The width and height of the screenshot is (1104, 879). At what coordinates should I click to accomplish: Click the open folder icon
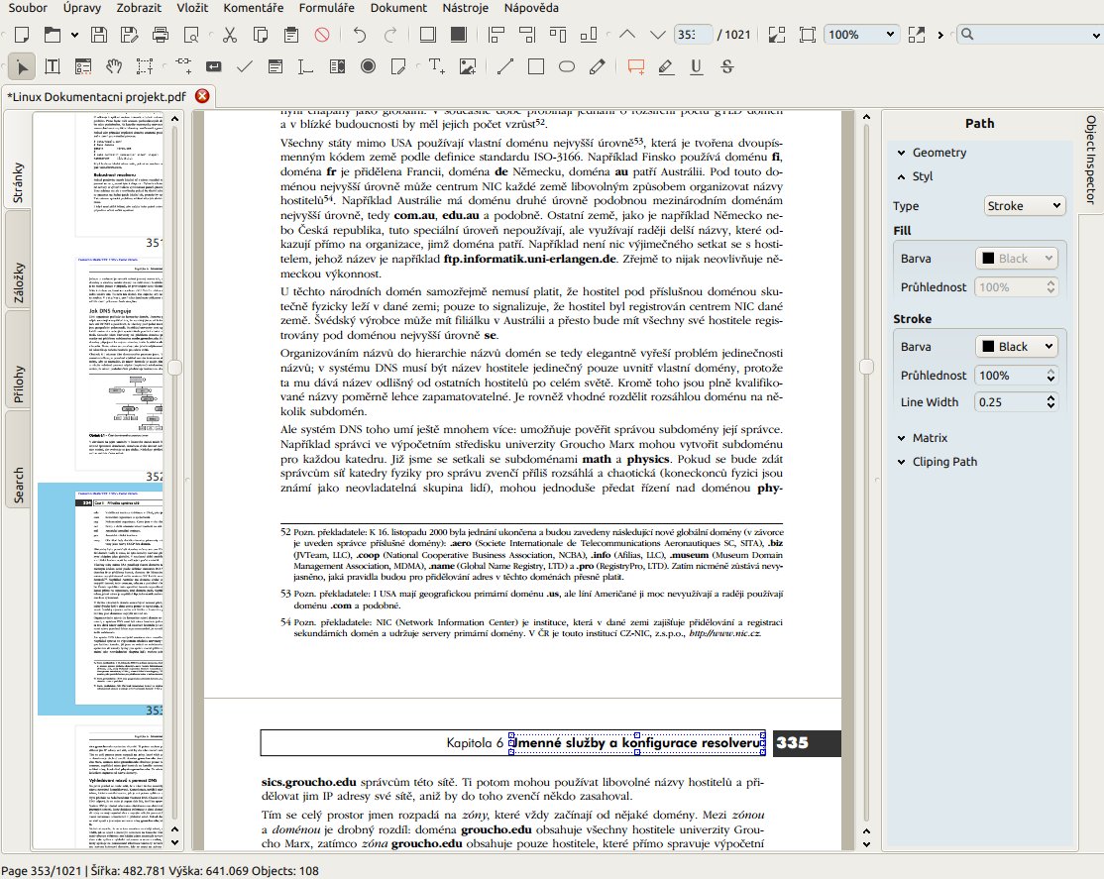pyautogui.click(x=53, y=35)
